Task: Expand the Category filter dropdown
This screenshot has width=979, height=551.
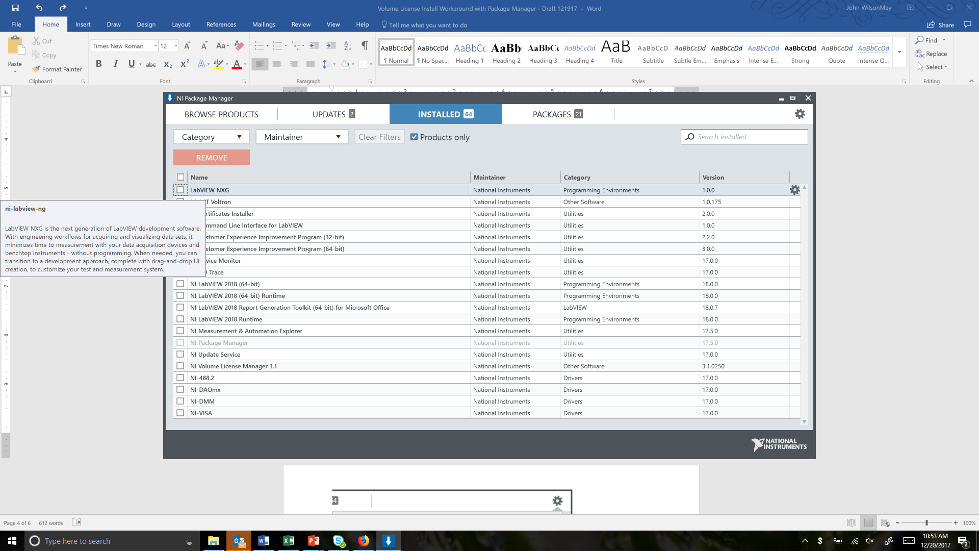Action: pyautogui.click(x=212, y=137)
